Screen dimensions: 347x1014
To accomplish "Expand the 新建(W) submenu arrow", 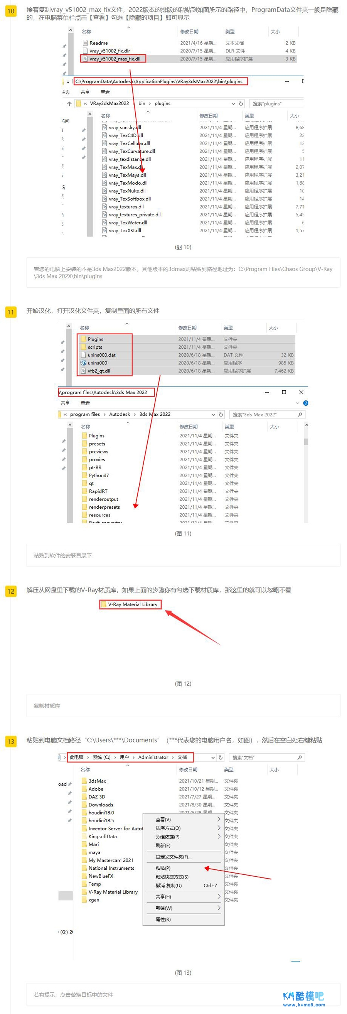I will coord(219,908).
